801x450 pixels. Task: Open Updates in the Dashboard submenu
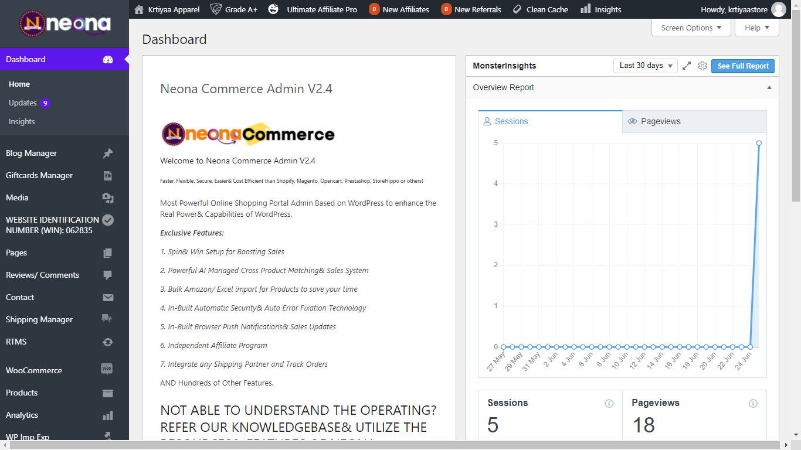pos(29,103)
